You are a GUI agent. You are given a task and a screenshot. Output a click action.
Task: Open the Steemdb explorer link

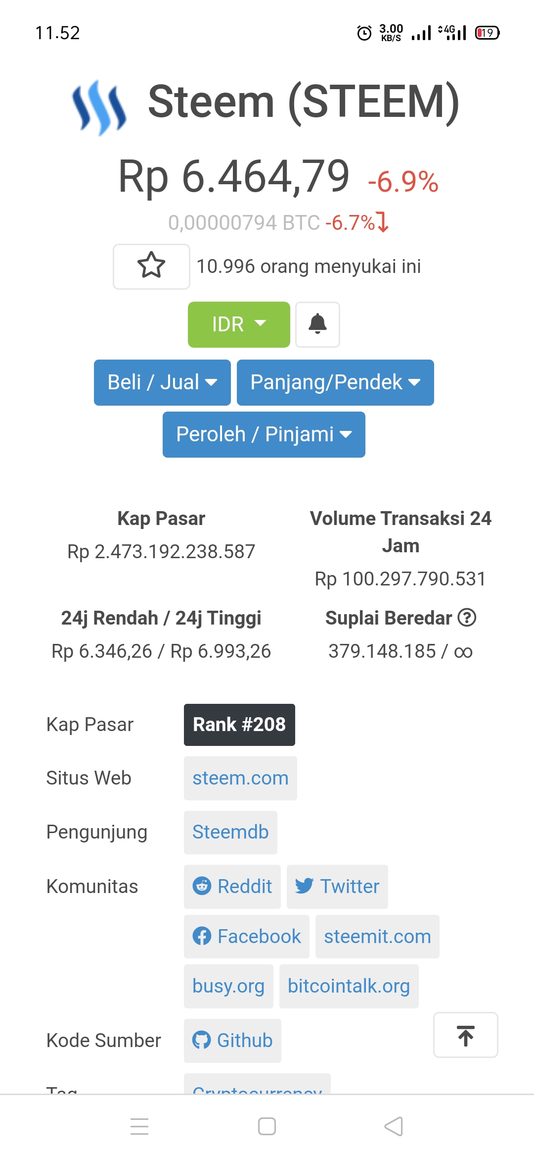230,832
